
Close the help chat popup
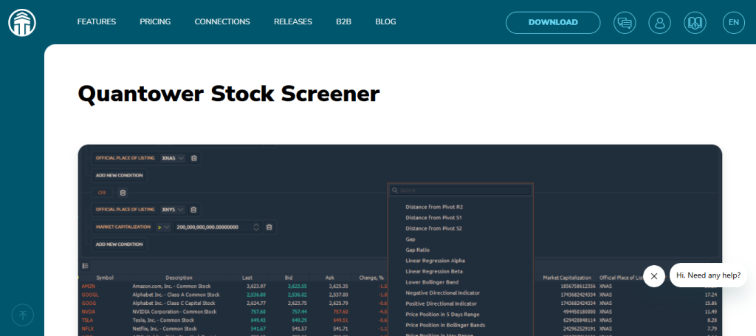[654, 276]
